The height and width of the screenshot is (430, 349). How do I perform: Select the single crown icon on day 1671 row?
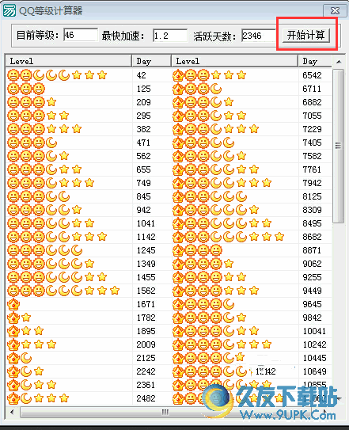point(13,304)
